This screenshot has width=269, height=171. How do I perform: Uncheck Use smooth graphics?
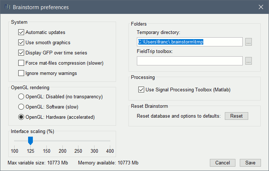[21, 43]
